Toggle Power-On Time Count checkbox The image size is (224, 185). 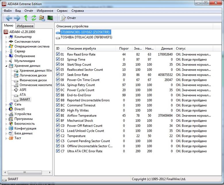[x=58, y=80]
